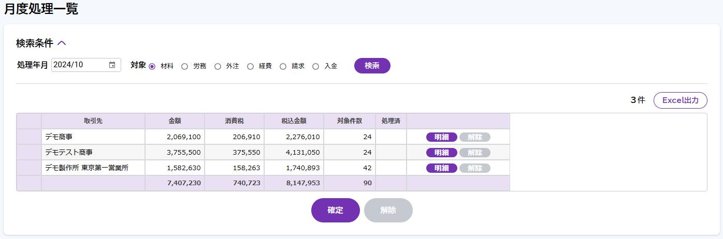Click the 税込金額 column header

point(294,121)
